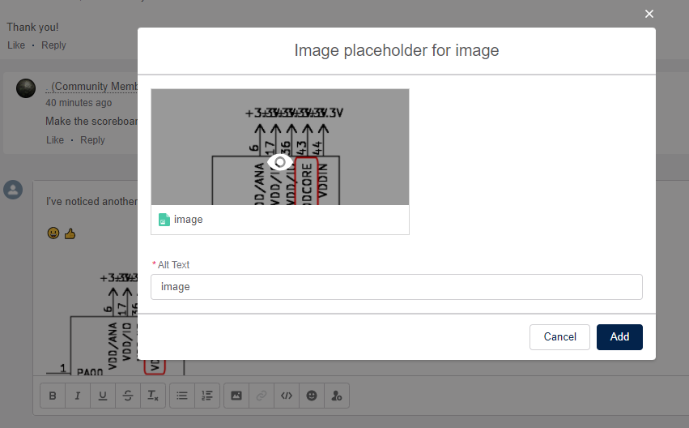689x428 pixels.
Task: Click the '40 minutes ago' timestamp
Action: coord(79,102)
